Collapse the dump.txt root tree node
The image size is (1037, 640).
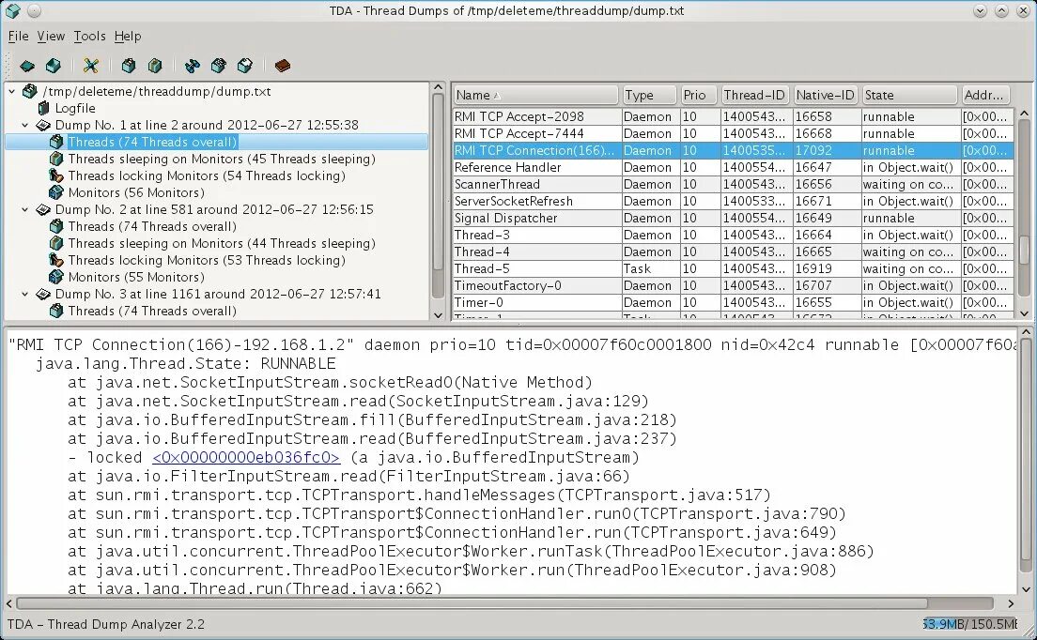point(12,91)
